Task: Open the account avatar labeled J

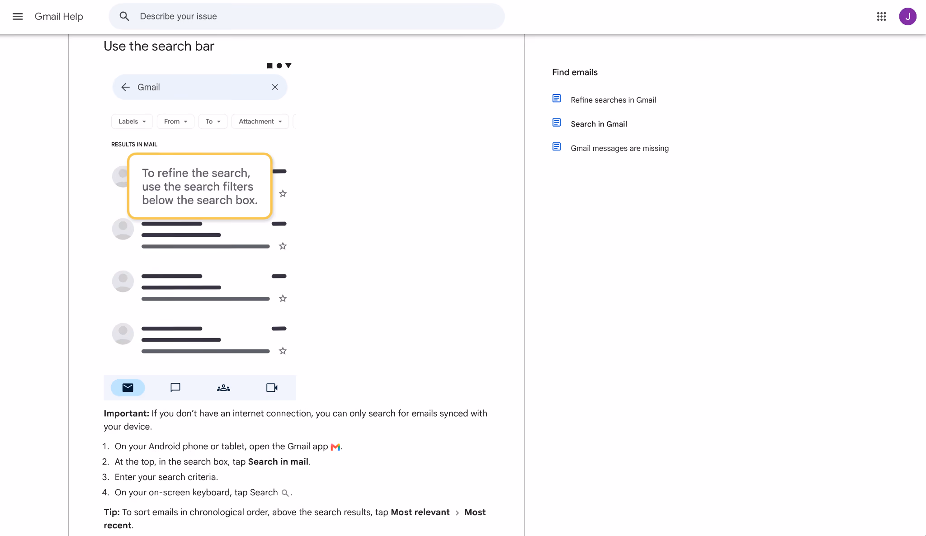Action: pyautogui.click(x=907, y=17)
